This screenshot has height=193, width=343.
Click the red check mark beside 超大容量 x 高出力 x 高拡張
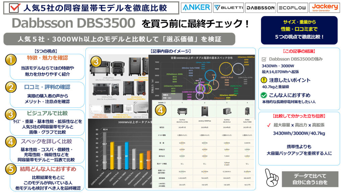(x=269, y=125)
